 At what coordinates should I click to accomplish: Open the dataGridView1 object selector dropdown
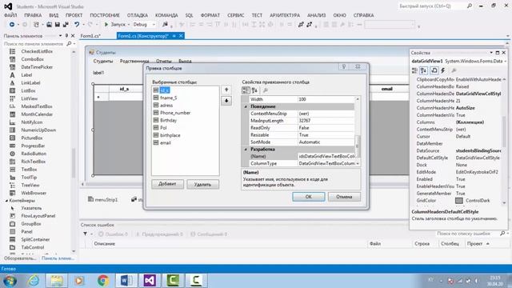pyautogui.click(x=505, y=61)
